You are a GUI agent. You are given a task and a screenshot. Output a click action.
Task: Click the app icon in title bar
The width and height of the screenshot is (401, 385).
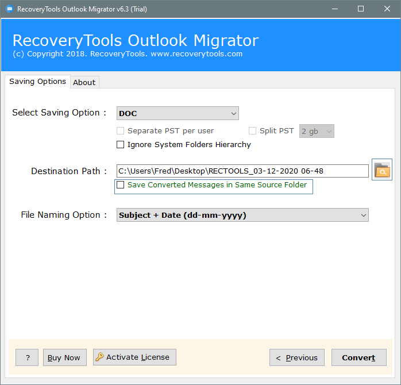pos(10,9)
